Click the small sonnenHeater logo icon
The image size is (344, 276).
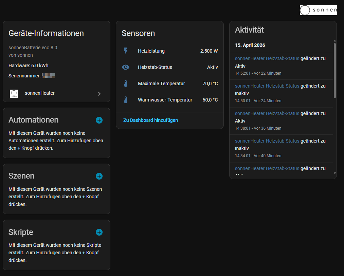pyautogui.click(x=14, y=93)
